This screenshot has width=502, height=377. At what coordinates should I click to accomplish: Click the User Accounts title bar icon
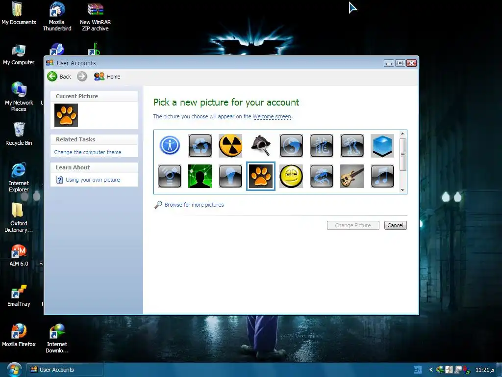[50, 62]
